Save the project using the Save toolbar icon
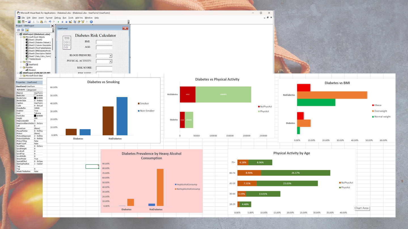Screen dimensions: 408x229 tap(29, 22)
